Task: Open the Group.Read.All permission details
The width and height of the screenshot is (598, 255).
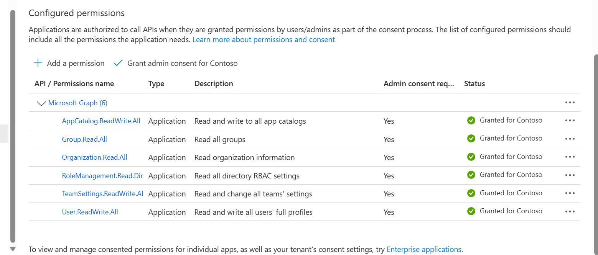Action: [84, 139]
